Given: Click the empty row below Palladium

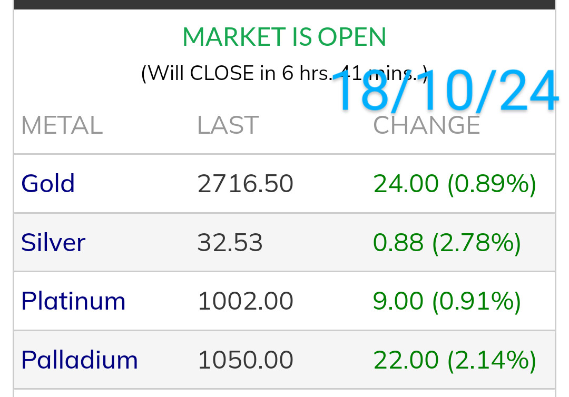Looking at the screenshot, I should [284, 393].
